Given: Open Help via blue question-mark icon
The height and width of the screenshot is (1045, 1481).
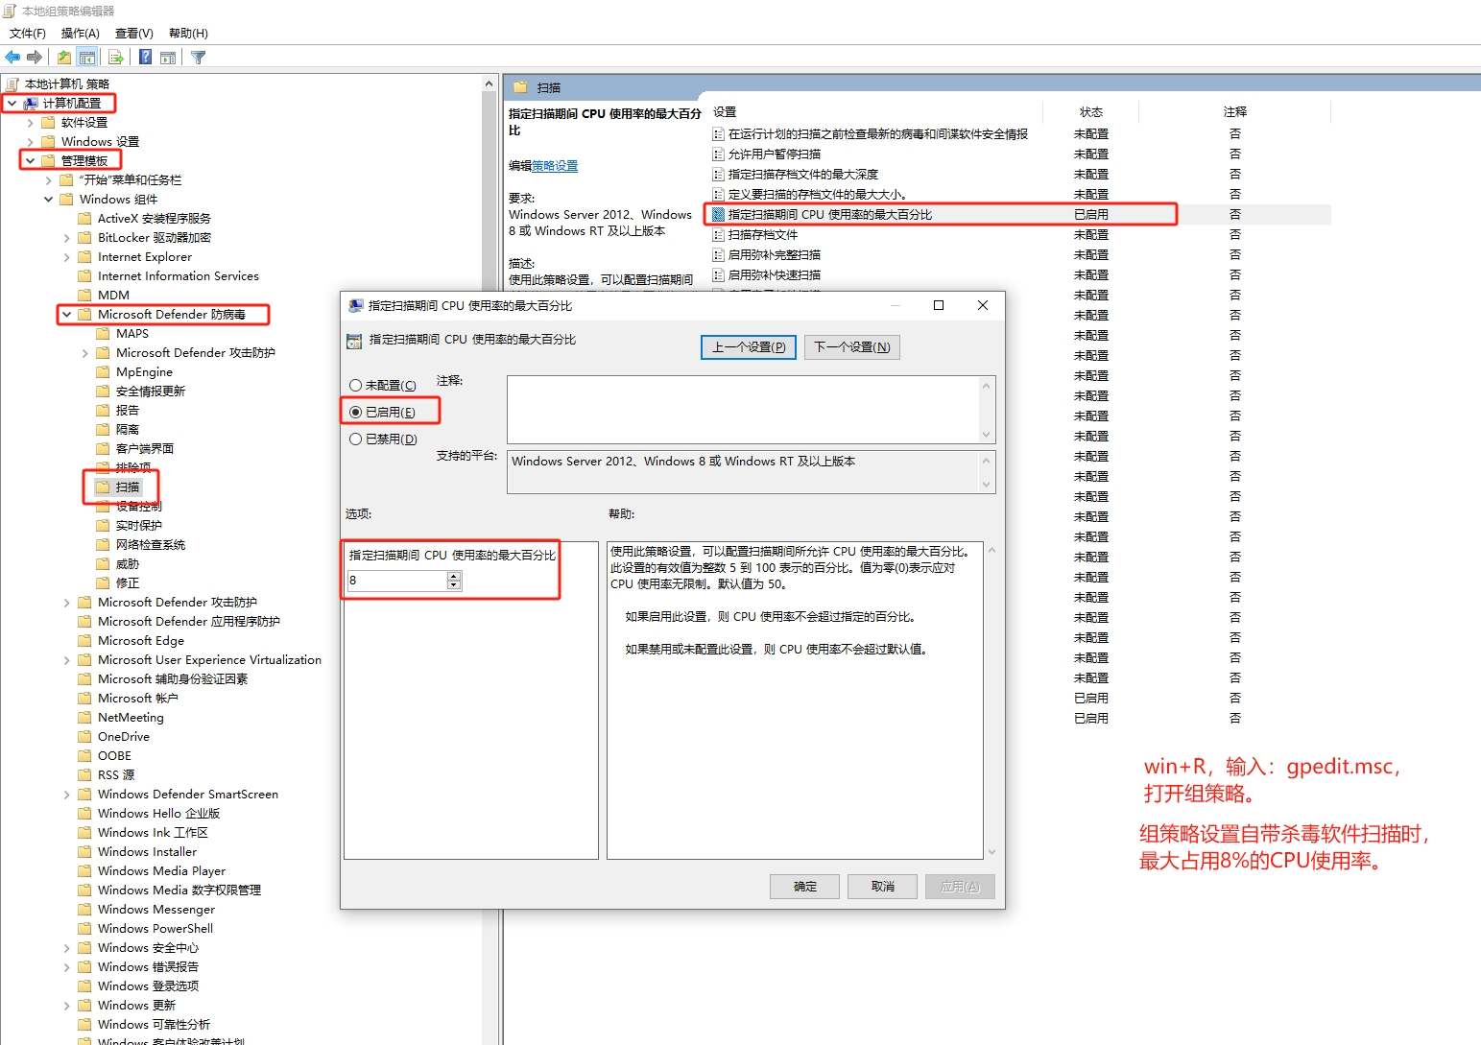Looking at the screenshot, I should (145, 58).
